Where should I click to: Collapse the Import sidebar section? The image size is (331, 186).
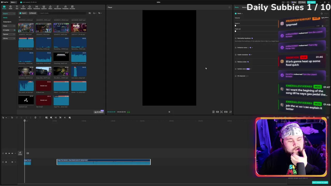tap(9, 13)
